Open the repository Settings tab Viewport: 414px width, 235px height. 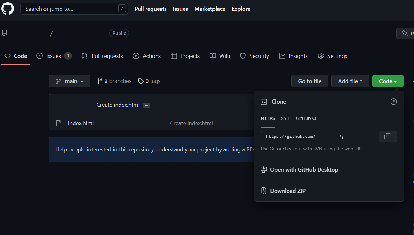pyautogui.click(x=332, y=56)
